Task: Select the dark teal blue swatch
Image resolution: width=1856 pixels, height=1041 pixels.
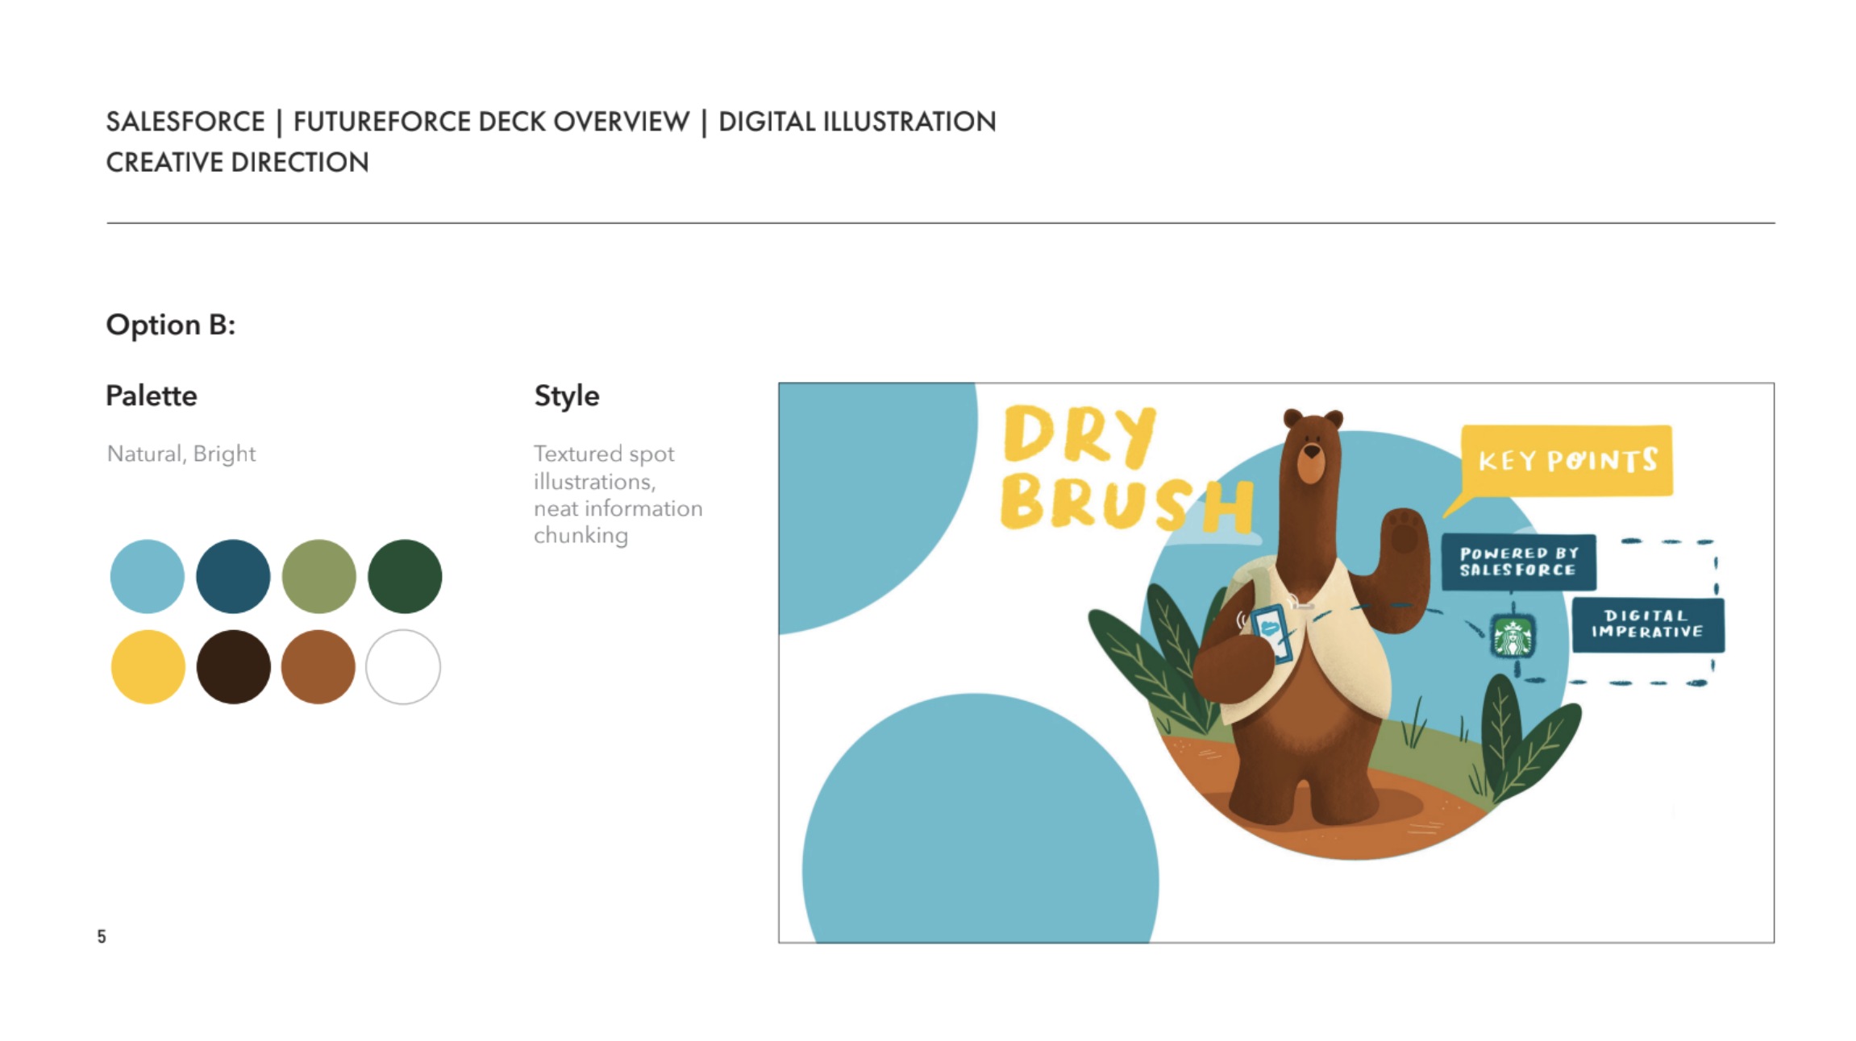Action: (233, 576)
